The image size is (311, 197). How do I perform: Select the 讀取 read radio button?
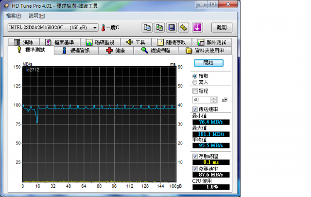pos(195,76)
